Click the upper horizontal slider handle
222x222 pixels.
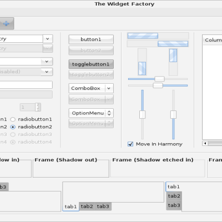[159, 79]
